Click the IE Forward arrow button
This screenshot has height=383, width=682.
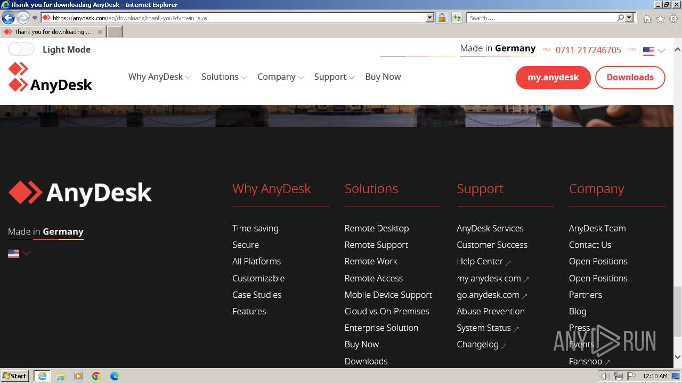pos(23,18)
